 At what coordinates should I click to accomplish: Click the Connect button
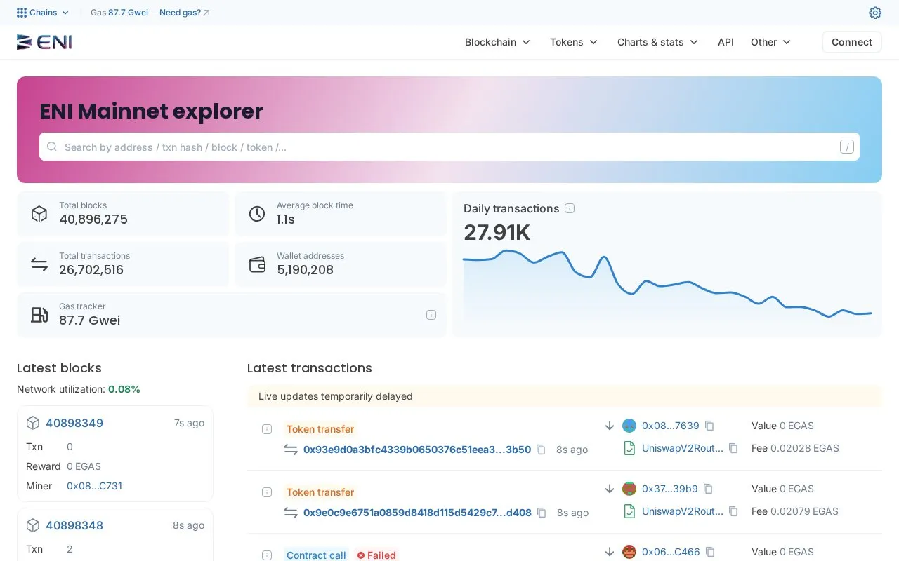tap(852, 42)
